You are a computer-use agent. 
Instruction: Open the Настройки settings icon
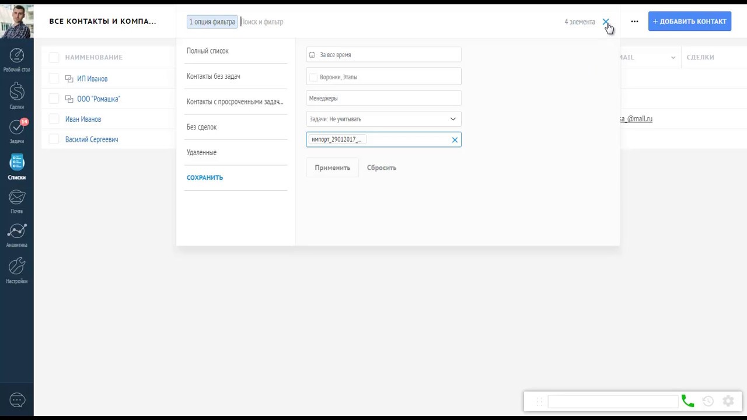[x=17, y=267]
